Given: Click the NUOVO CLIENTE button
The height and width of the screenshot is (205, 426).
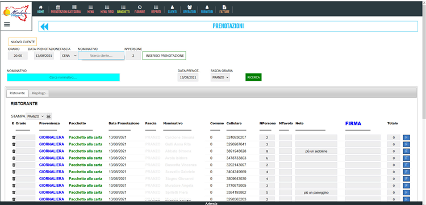Looking at the screenshot, I should click(x=23, y=42).
